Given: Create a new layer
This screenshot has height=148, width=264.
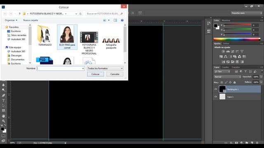Looking at the screenshot, I should point(252,143).
